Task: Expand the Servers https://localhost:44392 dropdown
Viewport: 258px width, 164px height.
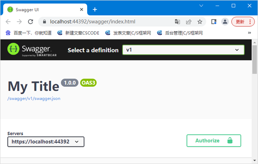Action: (x=46, y=141)
